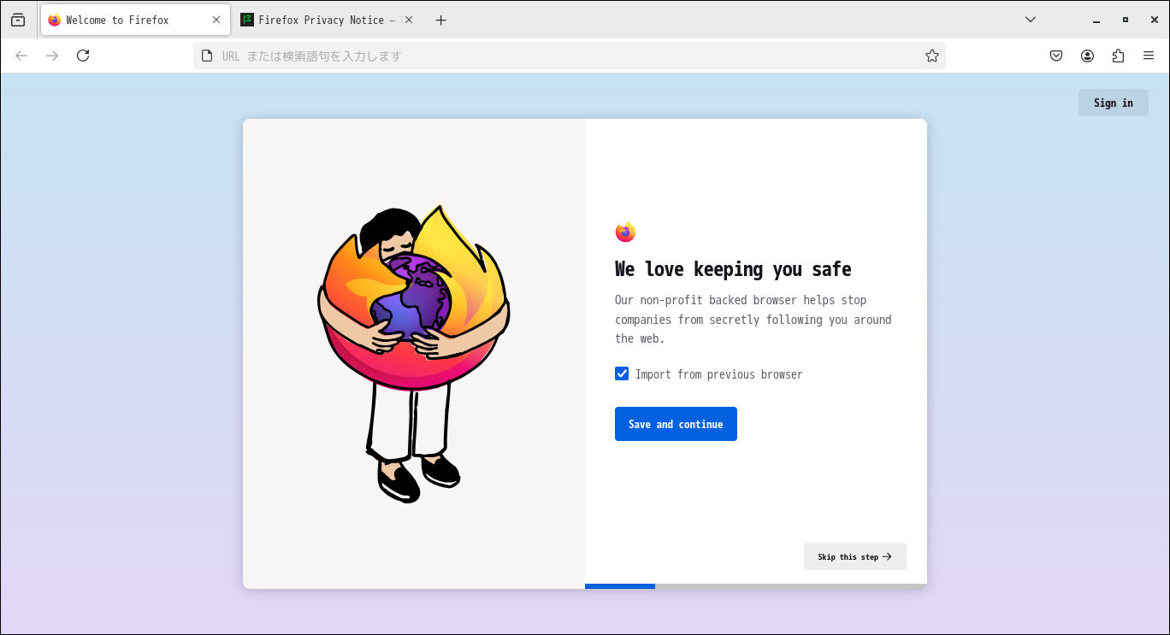Expand the tab overview chevron
Image resolution: width=1170 pixels, height=635 pixels.
coord(1030,19)
